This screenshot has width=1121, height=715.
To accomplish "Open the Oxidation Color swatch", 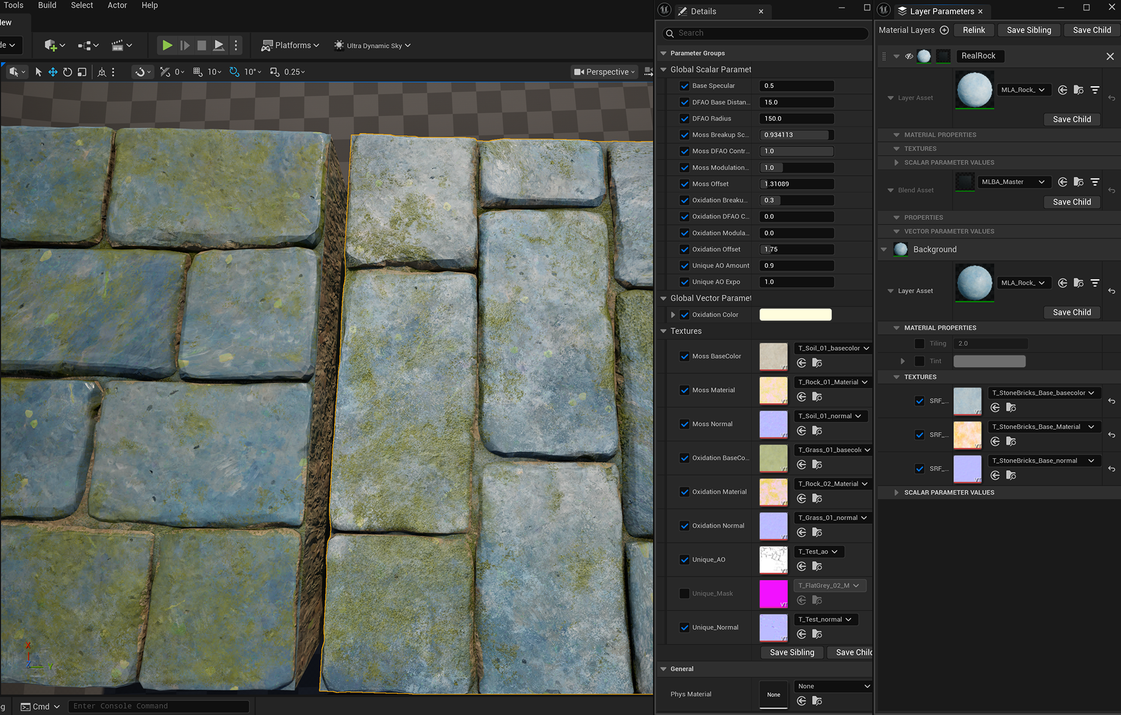I will point(795,315).
